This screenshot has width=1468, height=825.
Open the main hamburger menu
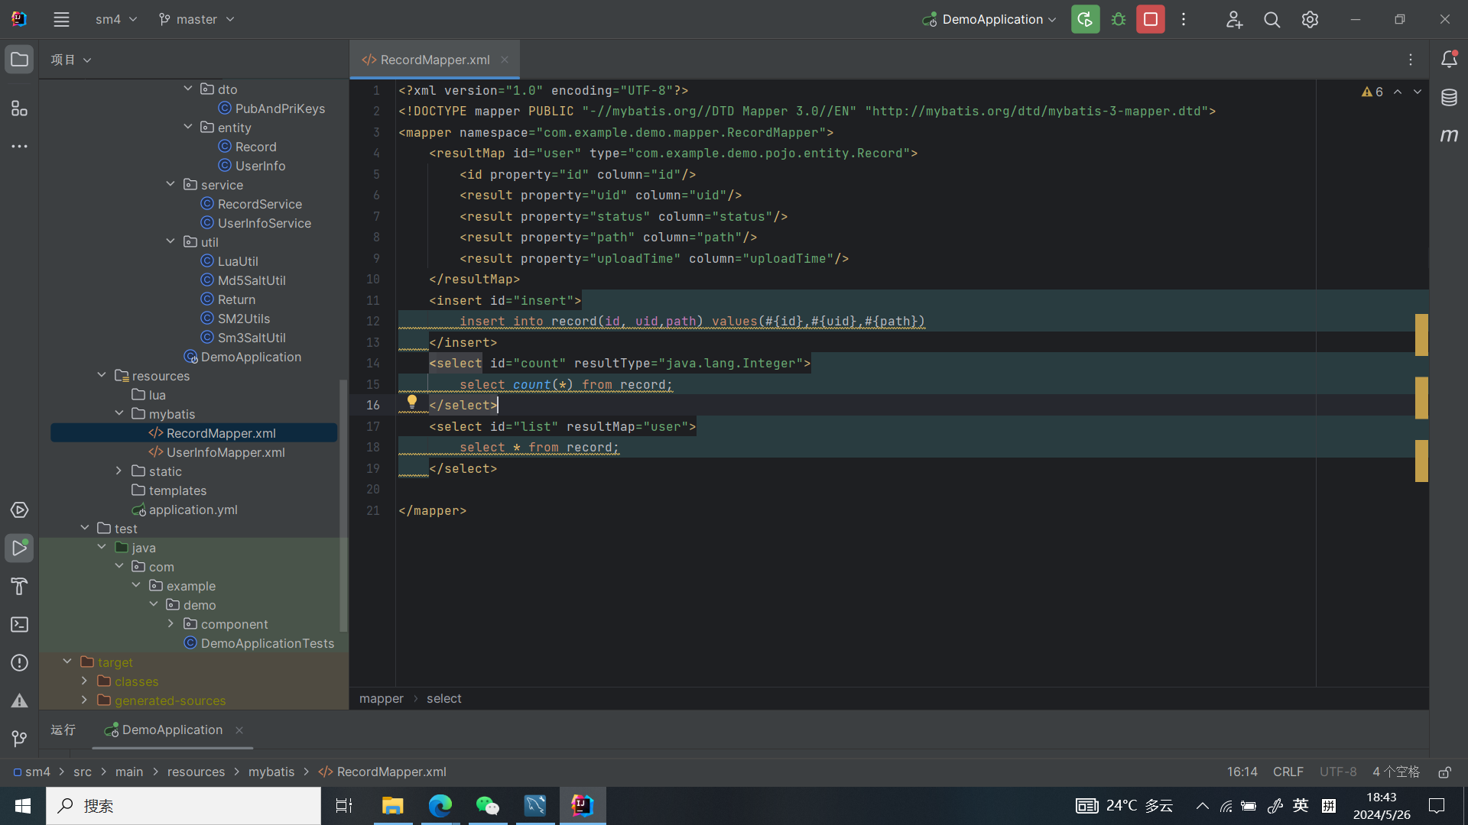point(61,20)
